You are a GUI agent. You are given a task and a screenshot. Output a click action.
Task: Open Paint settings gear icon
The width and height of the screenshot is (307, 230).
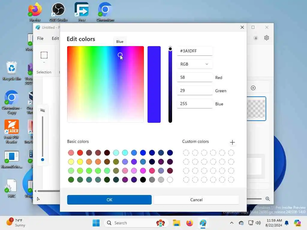[x=267, y=38]
